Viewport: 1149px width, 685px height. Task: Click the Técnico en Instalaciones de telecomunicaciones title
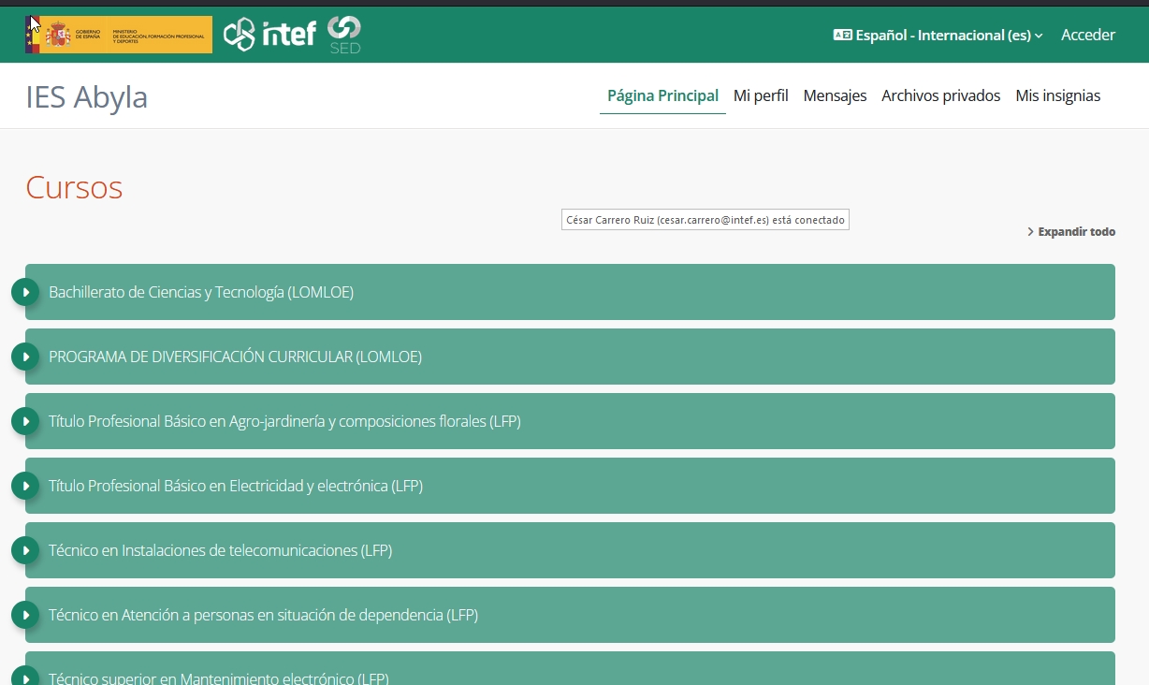point(220,550)
